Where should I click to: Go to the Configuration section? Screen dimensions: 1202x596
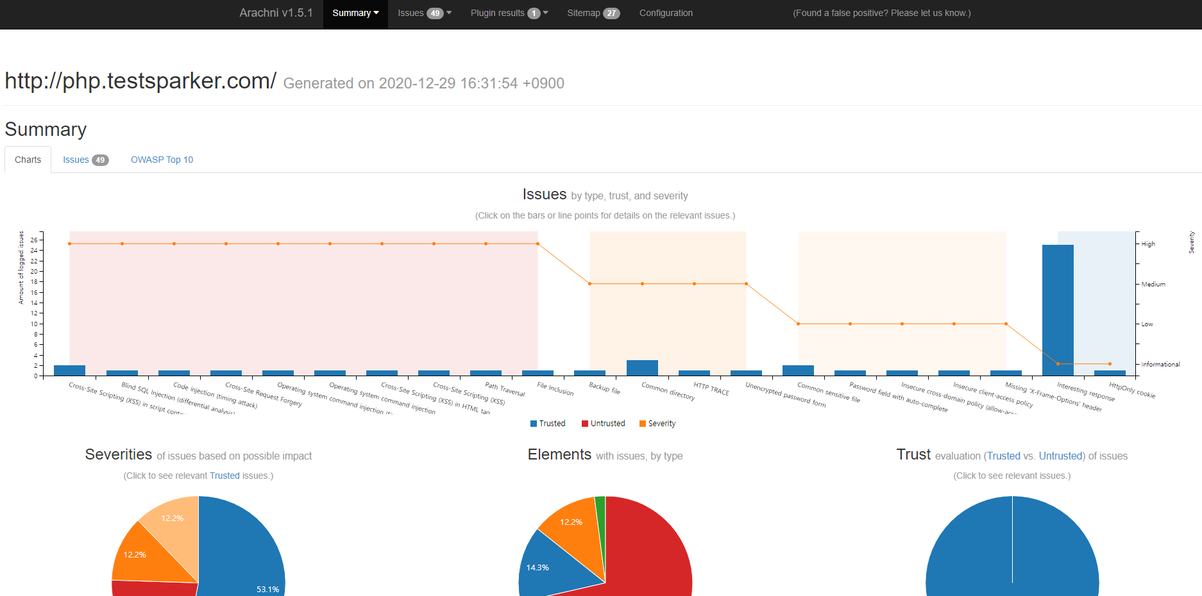click(666, 13)
